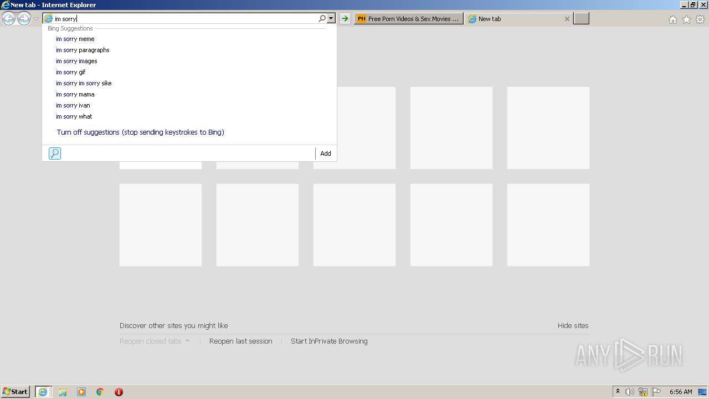Select suggestion 'im sorry images'
709x399 pixels.
pos(189,61)
